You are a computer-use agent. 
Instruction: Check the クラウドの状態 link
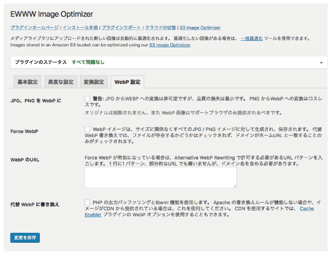point(160,28)
